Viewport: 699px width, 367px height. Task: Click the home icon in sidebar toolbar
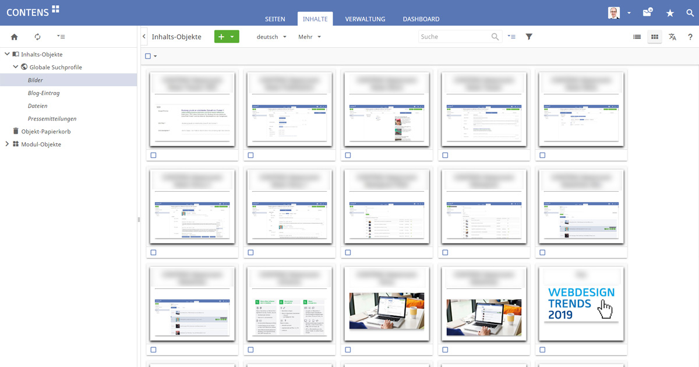point(15,37)
